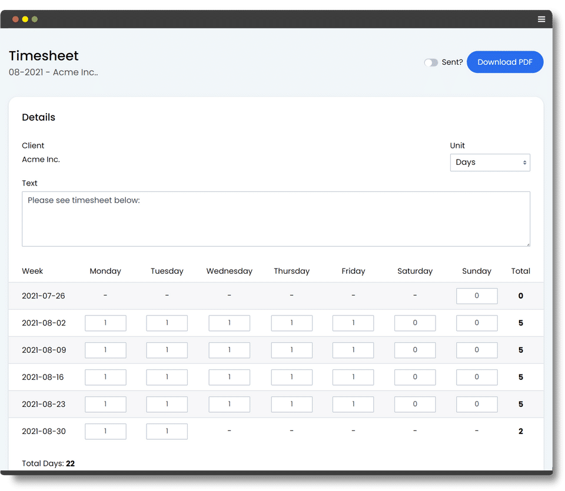Click the week label 2021-08-09
Image resolution: width=565 pixels, height=491 pixels.
click(x=44, y=350)
